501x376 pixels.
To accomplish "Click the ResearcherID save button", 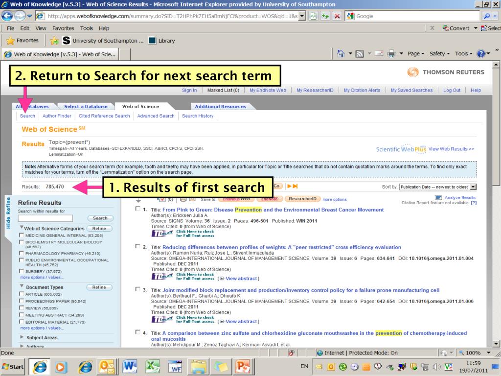I will 302,199.
